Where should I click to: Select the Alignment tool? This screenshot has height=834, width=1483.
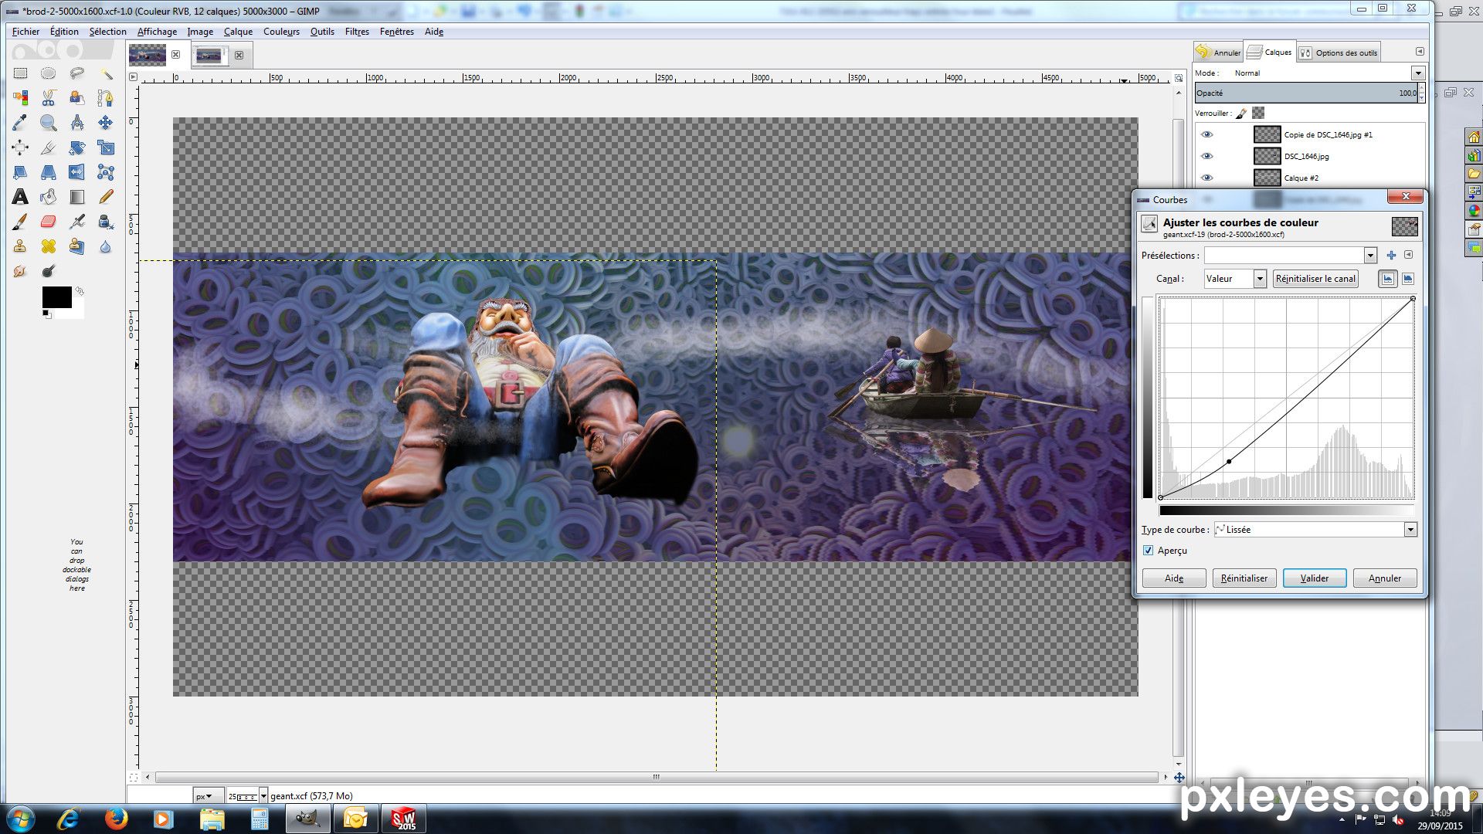click(x=20, y=147)
